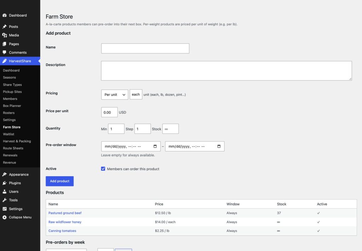Screen dimensions: 362x251
Task: Open Pickup Sites submenu item
Action: coord(12,91)
